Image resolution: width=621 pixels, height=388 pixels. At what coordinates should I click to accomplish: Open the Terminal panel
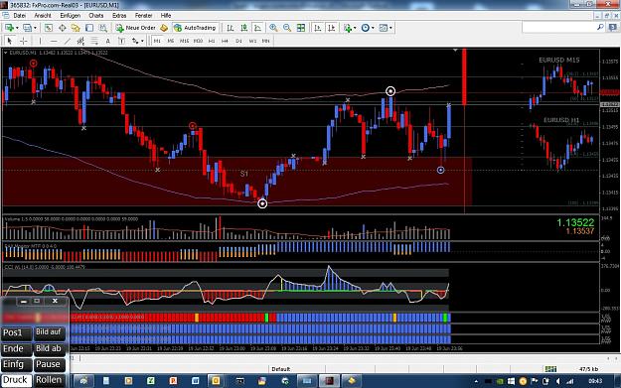pyautogui.click(x=89, y=28)
